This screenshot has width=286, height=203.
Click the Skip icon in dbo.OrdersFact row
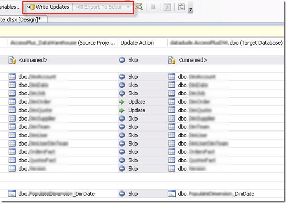click(x=122, y=152)
